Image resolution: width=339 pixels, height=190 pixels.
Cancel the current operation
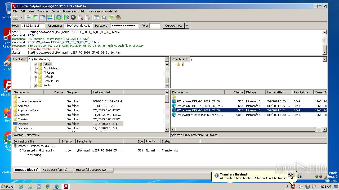73,17
